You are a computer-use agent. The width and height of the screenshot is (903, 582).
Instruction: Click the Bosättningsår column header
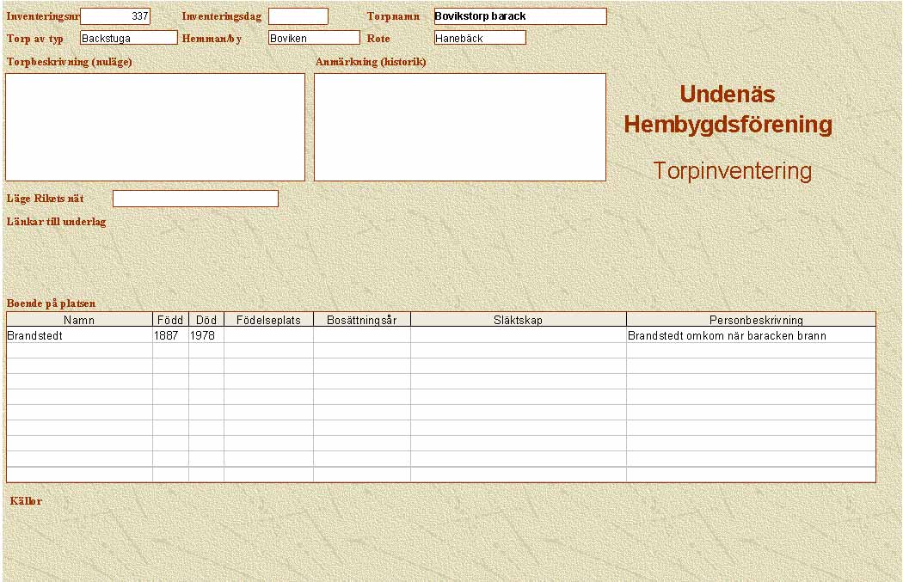point(361,320)
